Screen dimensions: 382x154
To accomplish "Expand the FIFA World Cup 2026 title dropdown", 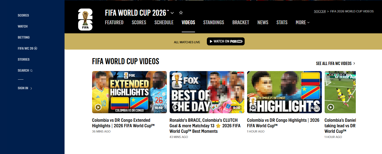I will click(172, 13).
